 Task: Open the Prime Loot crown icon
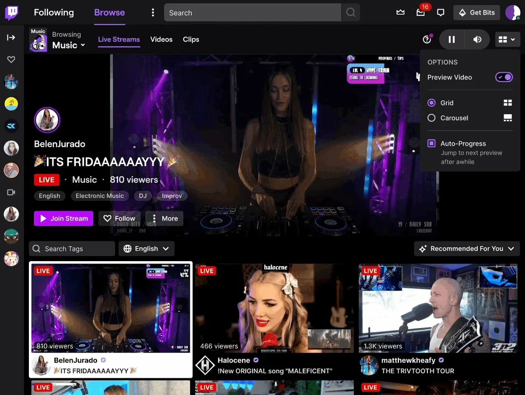pyautogui.click(x=400, y=13)
